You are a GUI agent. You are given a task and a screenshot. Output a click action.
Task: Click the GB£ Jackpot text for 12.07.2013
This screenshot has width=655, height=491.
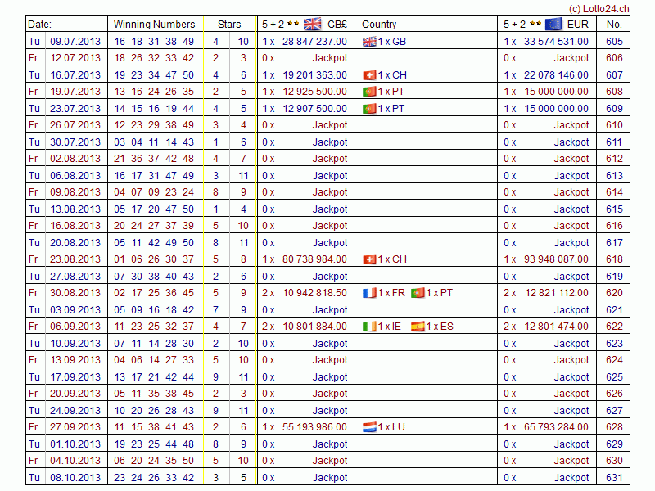coord(330,58)
